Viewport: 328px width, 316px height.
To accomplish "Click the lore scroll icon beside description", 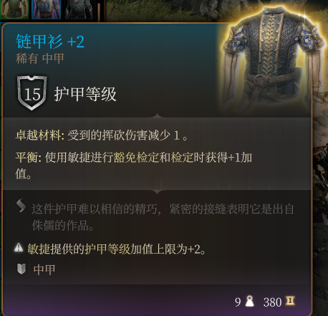I will [21, 206].
